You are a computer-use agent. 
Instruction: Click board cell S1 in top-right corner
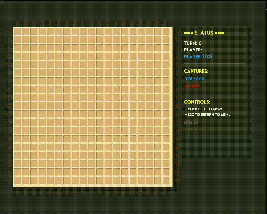(x=166, y=31)
